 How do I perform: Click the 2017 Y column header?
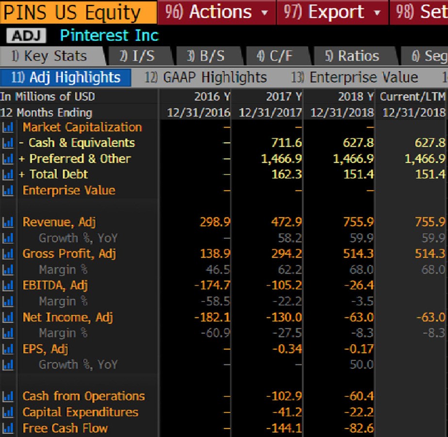(284, 97)
